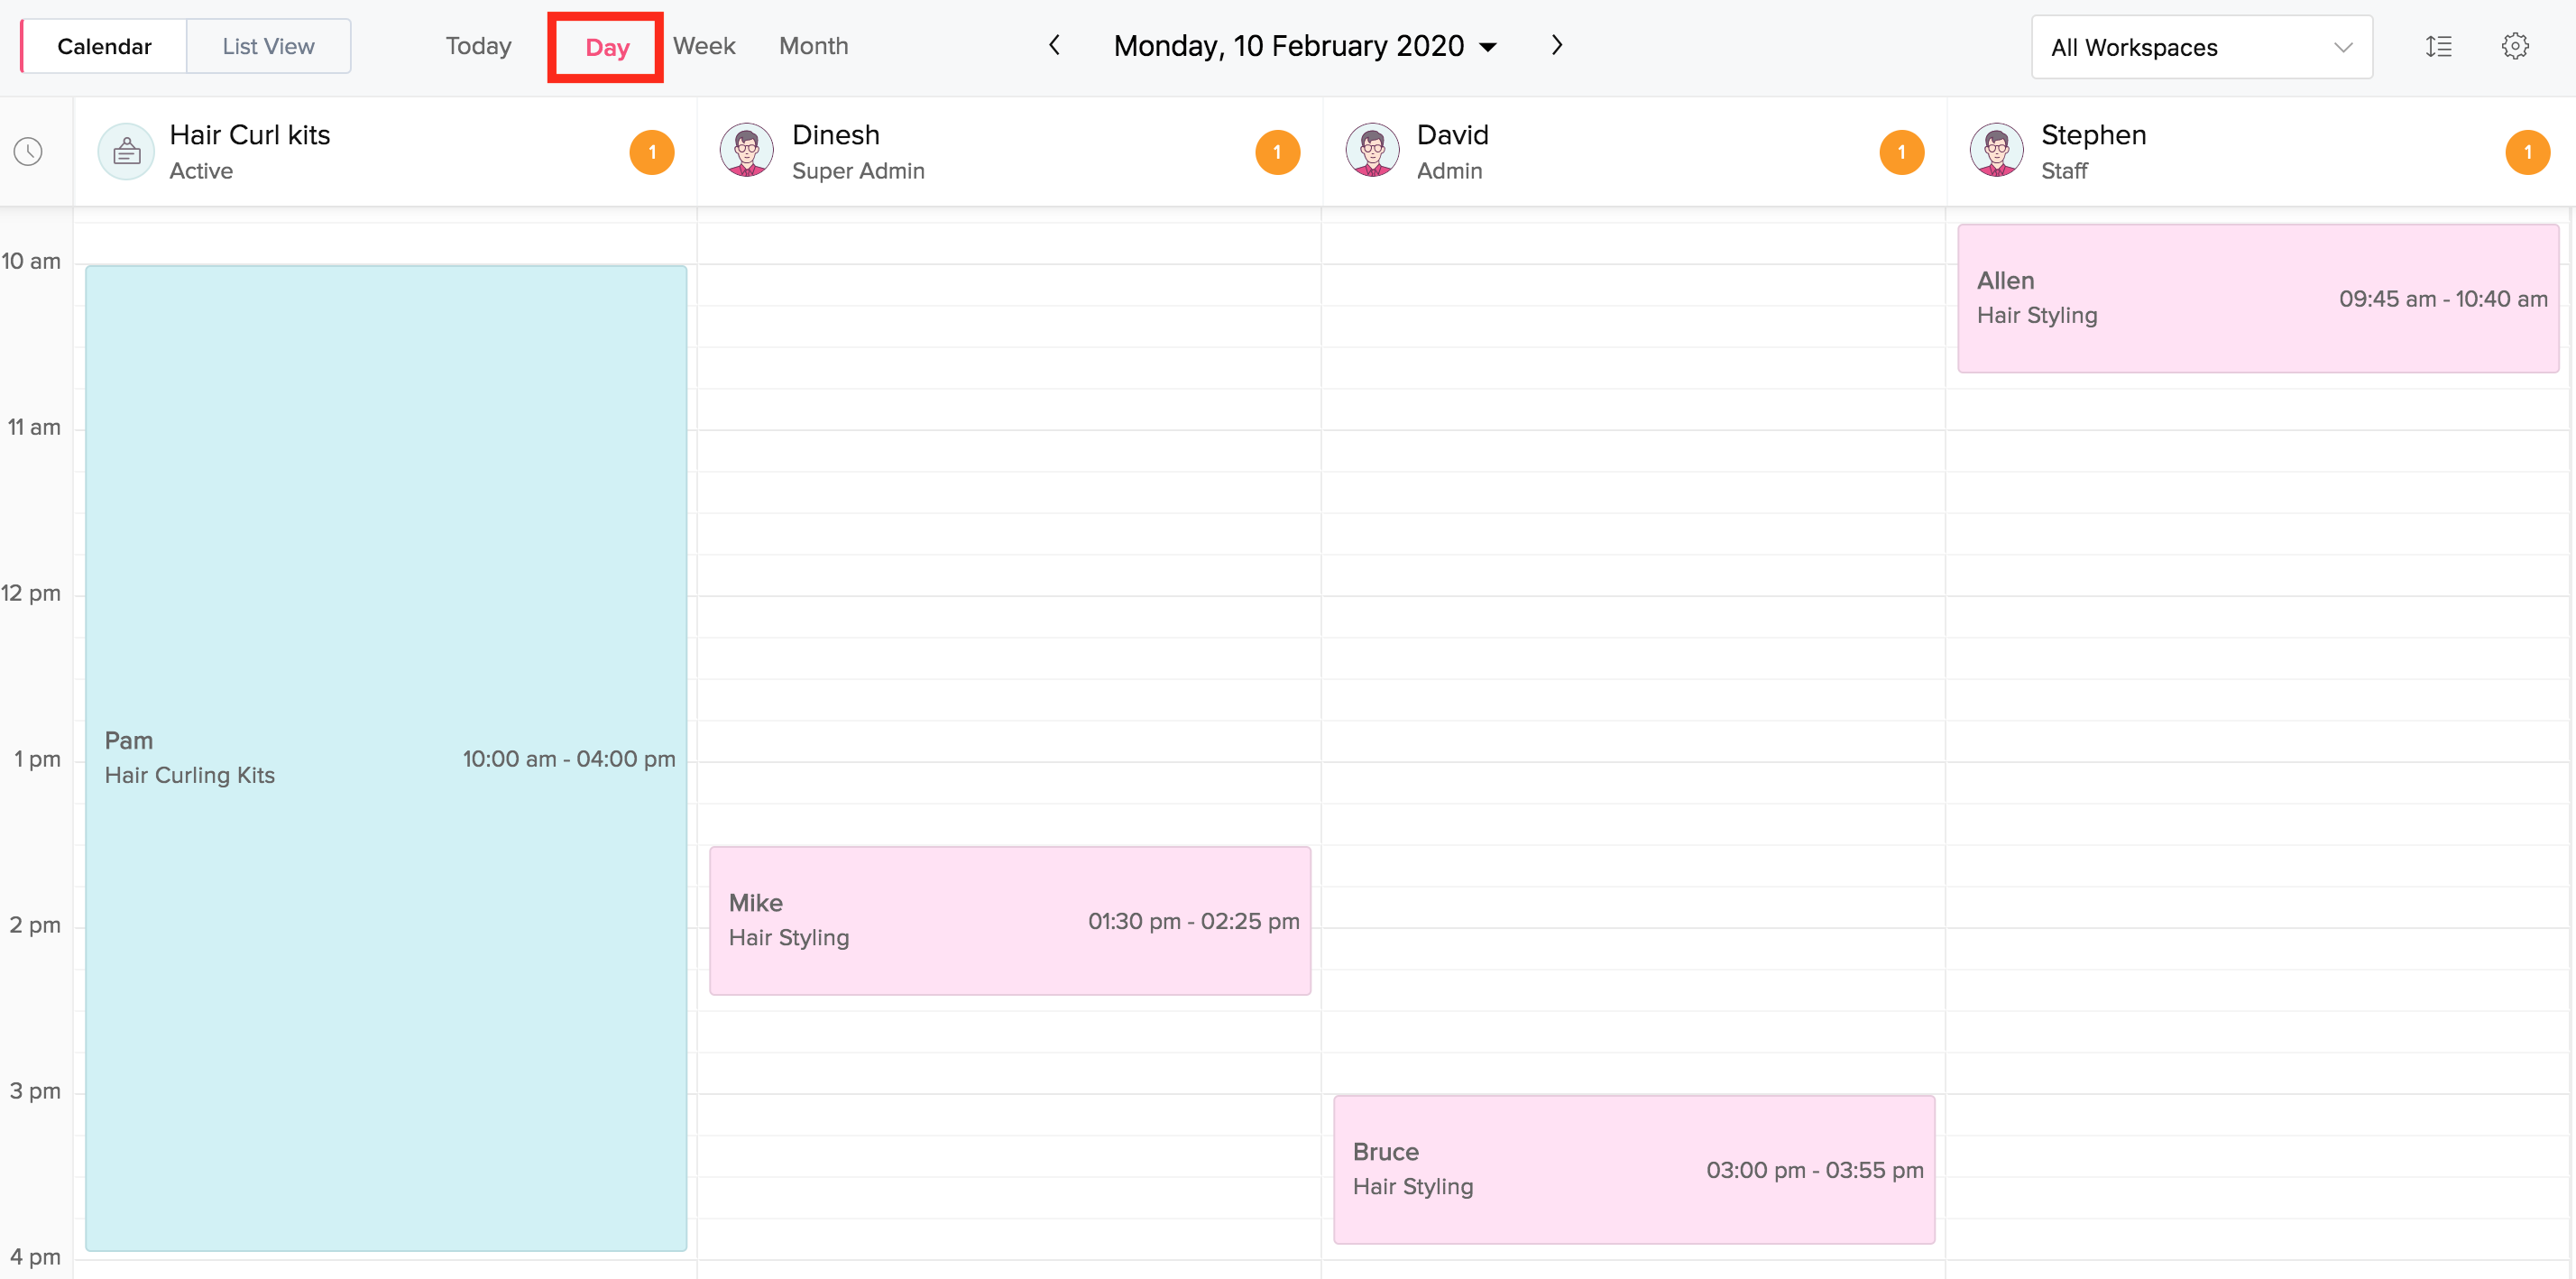This screenshot has height=1279, width=2576.
Task: Switch to List View toggle
Action: pos(268,46)
